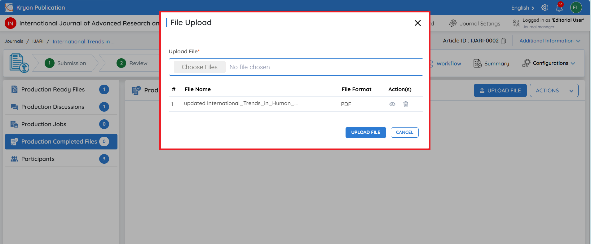Select Production Completed Files
Viewport: 591px width, 244px height.
click(x=61, y=142)
